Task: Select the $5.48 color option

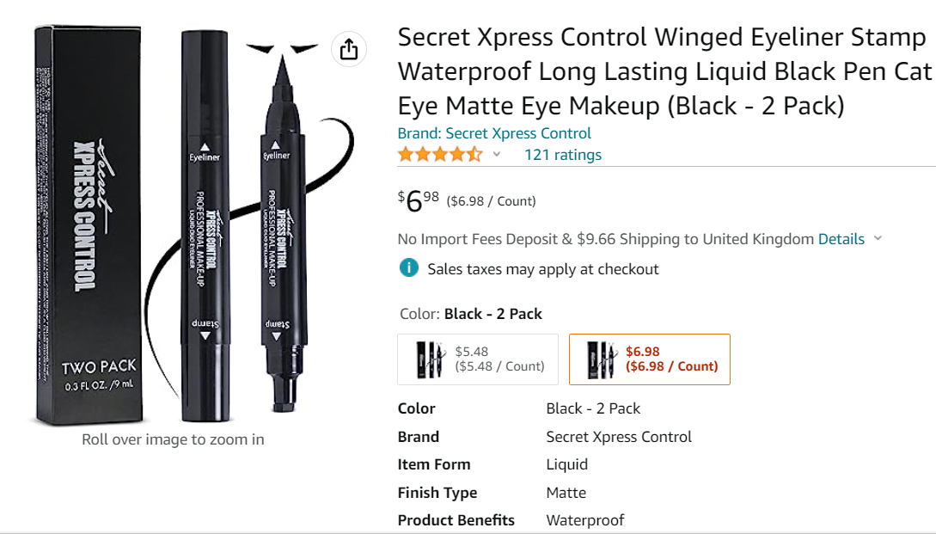Action: coord(478,359)
